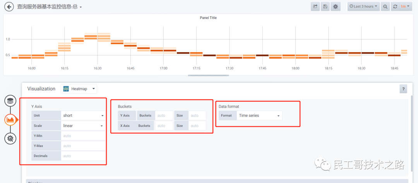Open the General settings gear tab icon
The image size is (418, 183).
10,139
